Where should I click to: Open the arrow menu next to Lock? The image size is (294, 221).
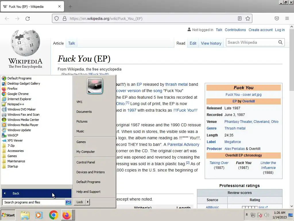point(88,202)
